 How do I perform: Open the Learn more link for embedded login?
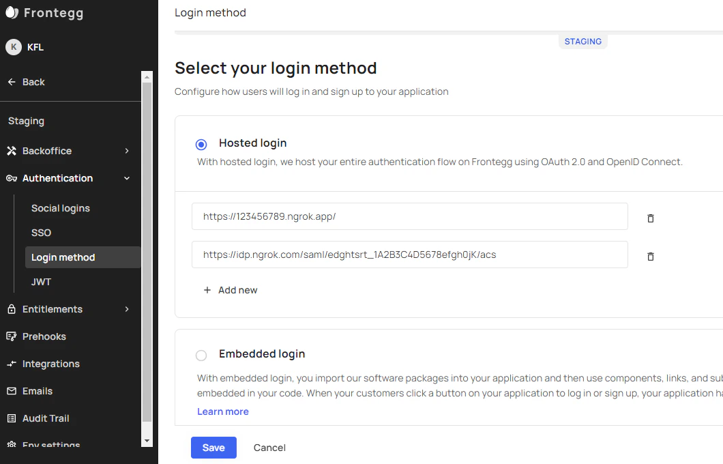tap(223, 411)
